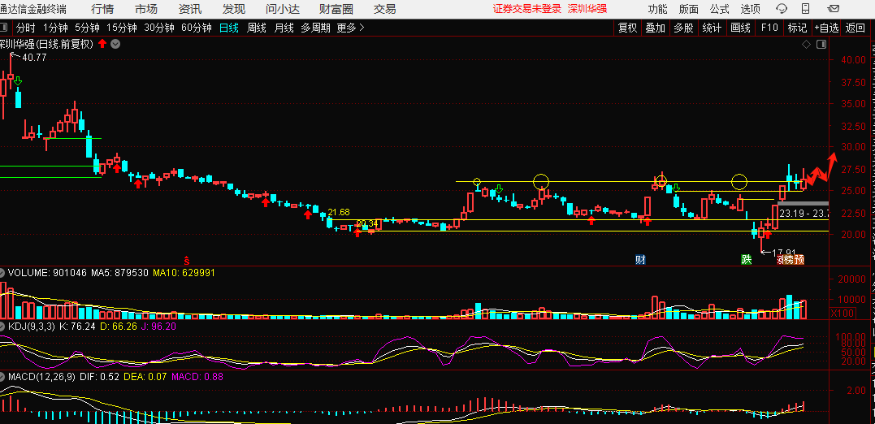875x424 pixels.
Task: Click the 17.91 low price label
Action: (783, 253)
